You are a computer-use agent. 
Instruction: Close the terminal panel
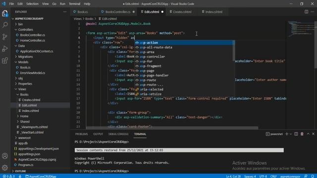pos(314,134)
